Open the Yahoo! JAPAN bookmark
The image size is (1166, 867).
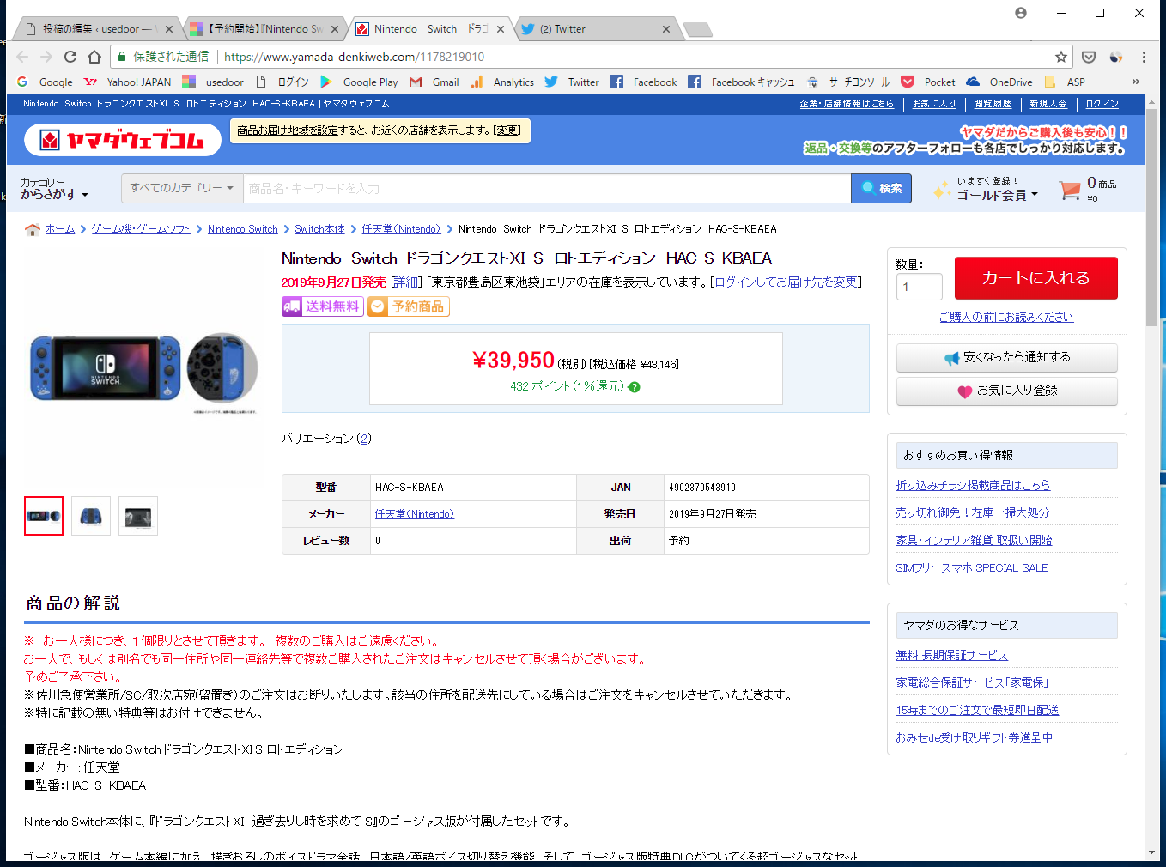tap(128, 82)
